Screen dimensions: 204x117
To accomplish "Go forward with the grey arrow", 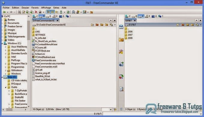I will tap(11, 12).
